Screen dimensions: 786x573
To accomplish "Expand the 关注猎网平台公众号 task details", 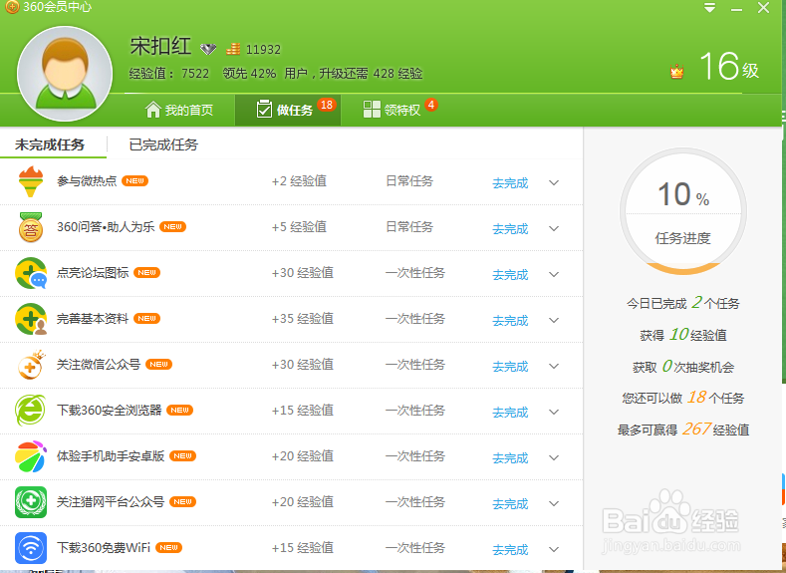I will point(554,503).
